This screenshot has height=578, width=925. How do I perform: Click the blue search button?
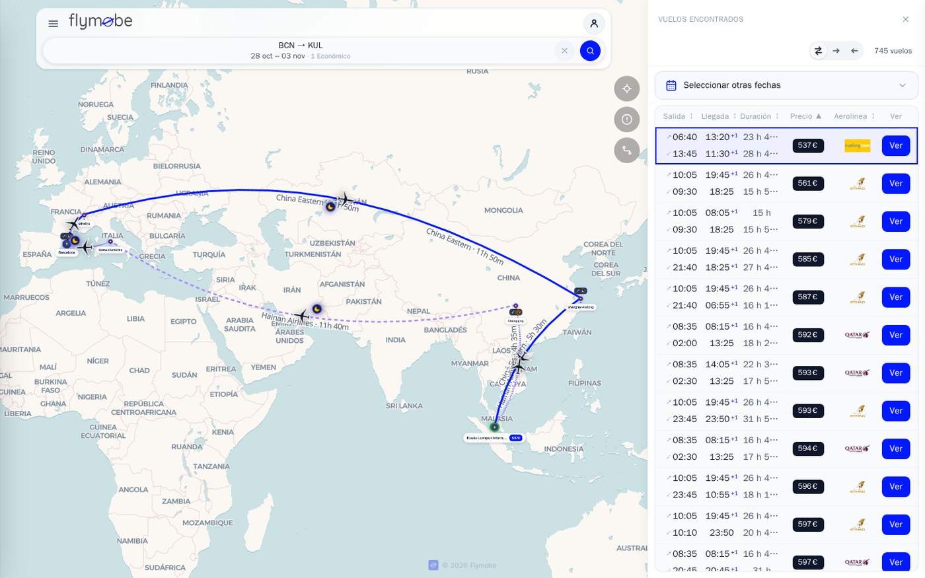tap(590, 51)
